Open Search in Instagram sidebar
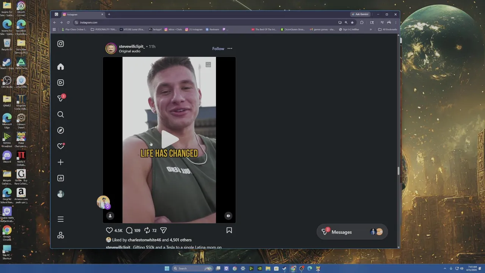This screenshot has width=485, height=273. point(61,114)
